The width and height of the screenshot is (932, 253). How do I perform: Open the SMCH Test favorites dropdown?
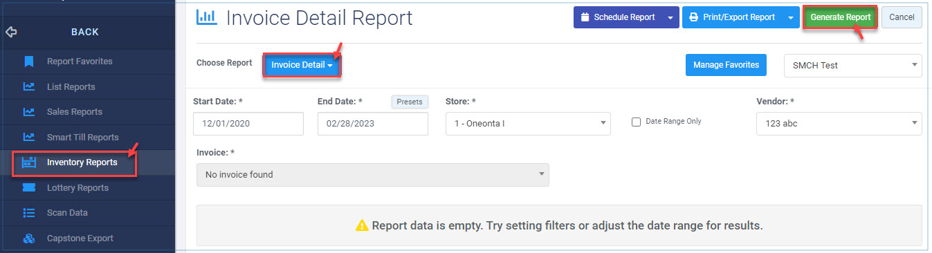pos(852,66)
